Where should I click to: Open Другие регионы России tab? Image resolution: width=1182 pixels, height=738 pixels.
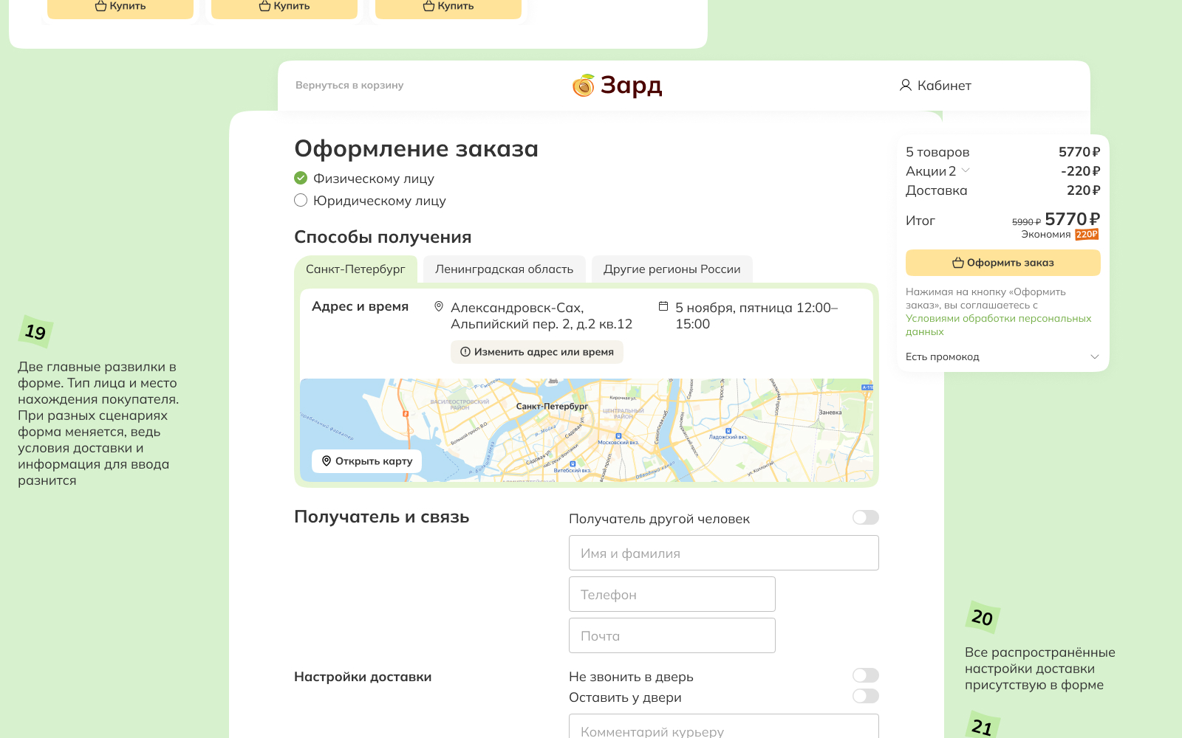(672, 269)
